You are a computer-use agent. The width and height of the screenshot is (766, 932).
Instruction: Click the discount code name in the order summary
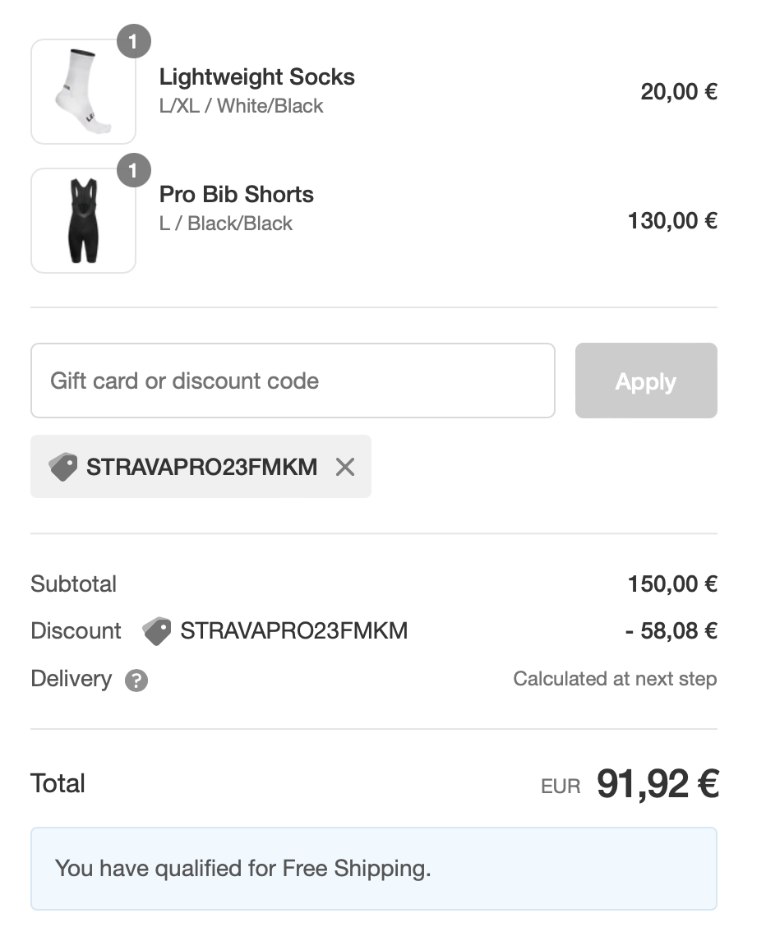[x=293, y=631]
